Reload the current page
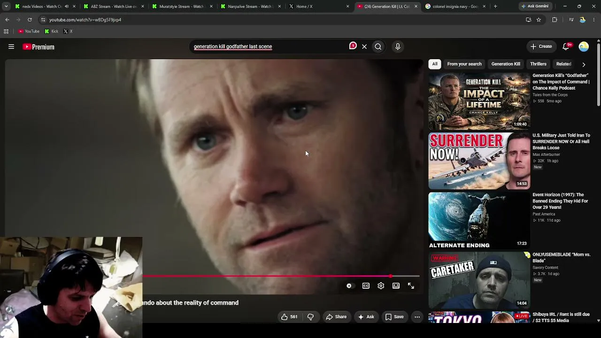 point(30,20)
